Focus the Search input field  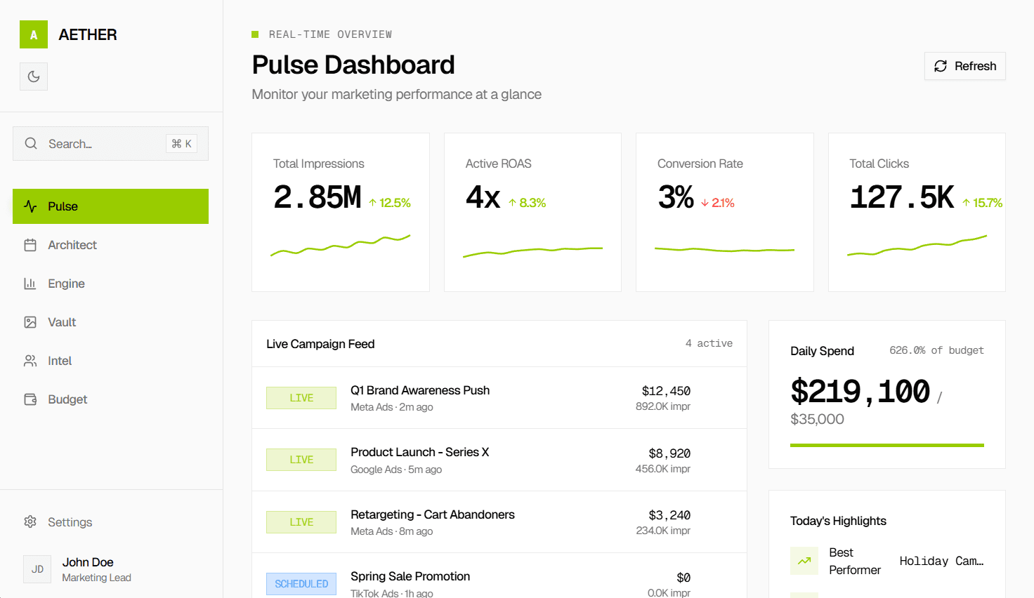coord(102,144)
